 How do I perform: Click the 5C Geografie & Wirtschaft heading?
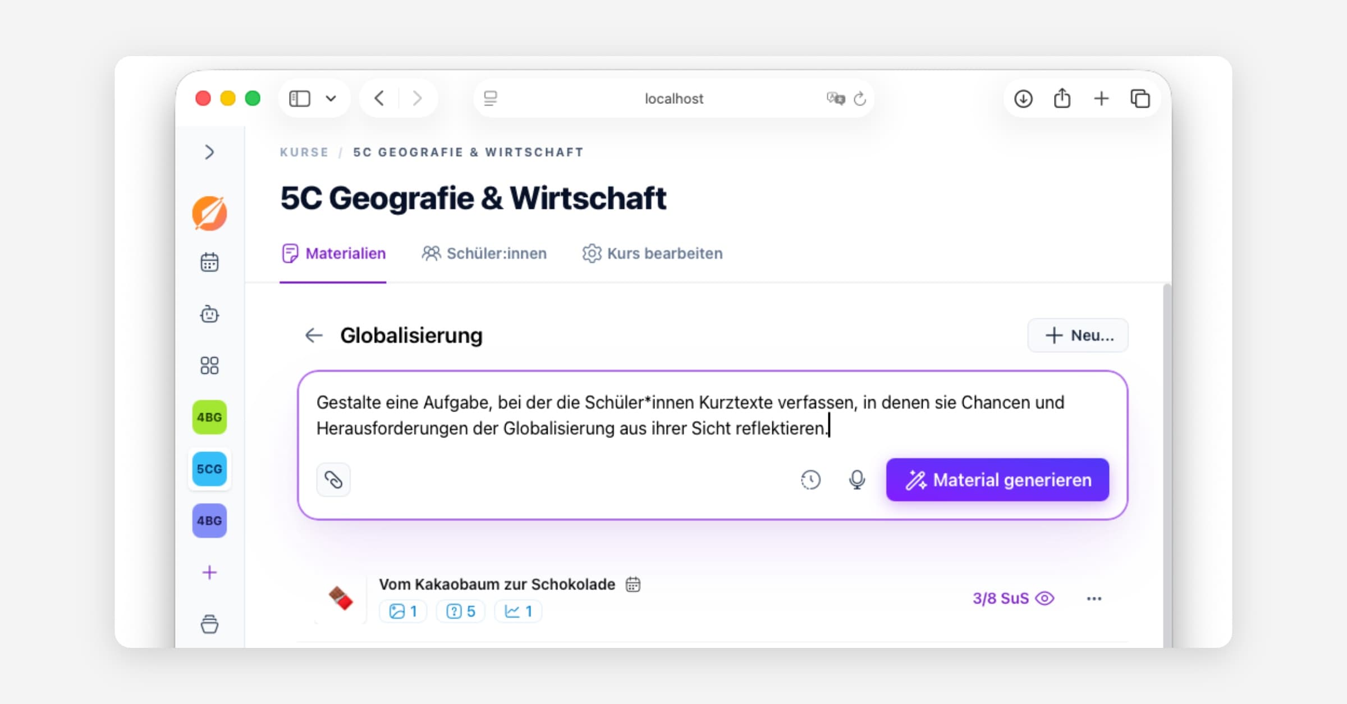pyautogui.click(x=473, y=198)
